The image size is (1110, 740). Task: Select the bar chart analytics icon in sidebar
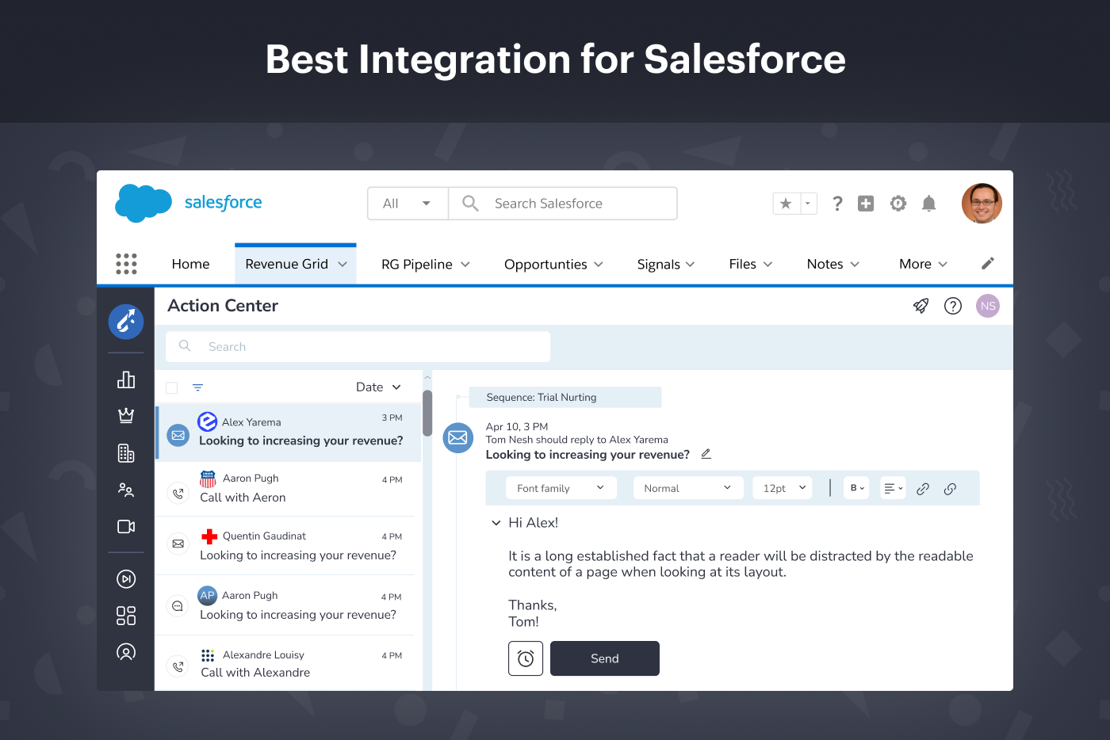click(x=125, y=380)
